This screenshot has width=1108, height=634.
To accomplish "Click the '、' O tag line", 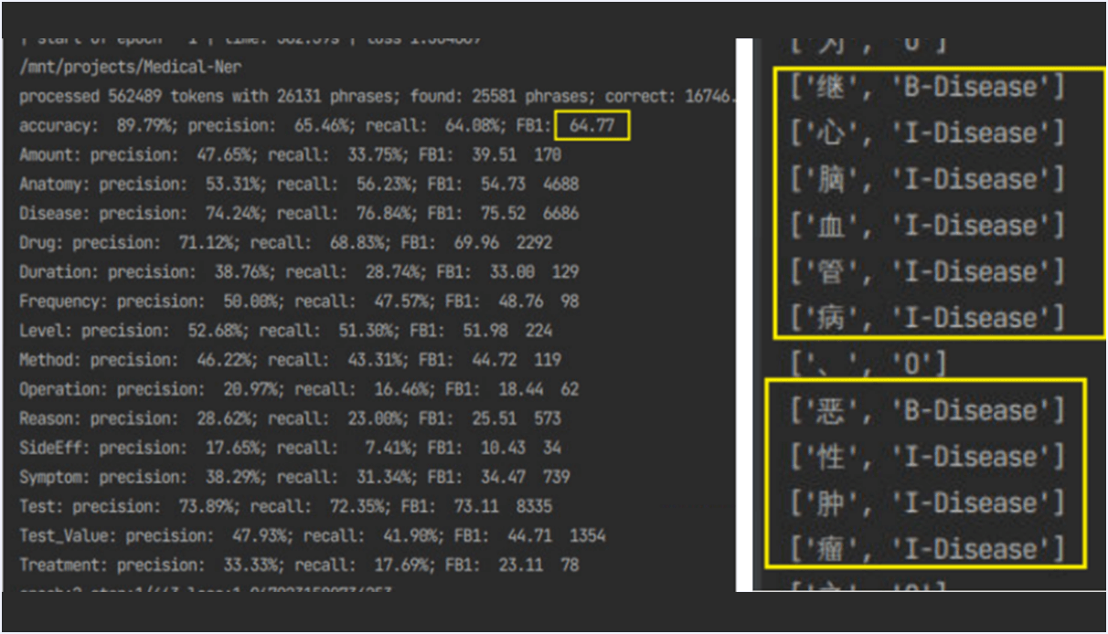I will pyautogui.click(x=868, y=365).
